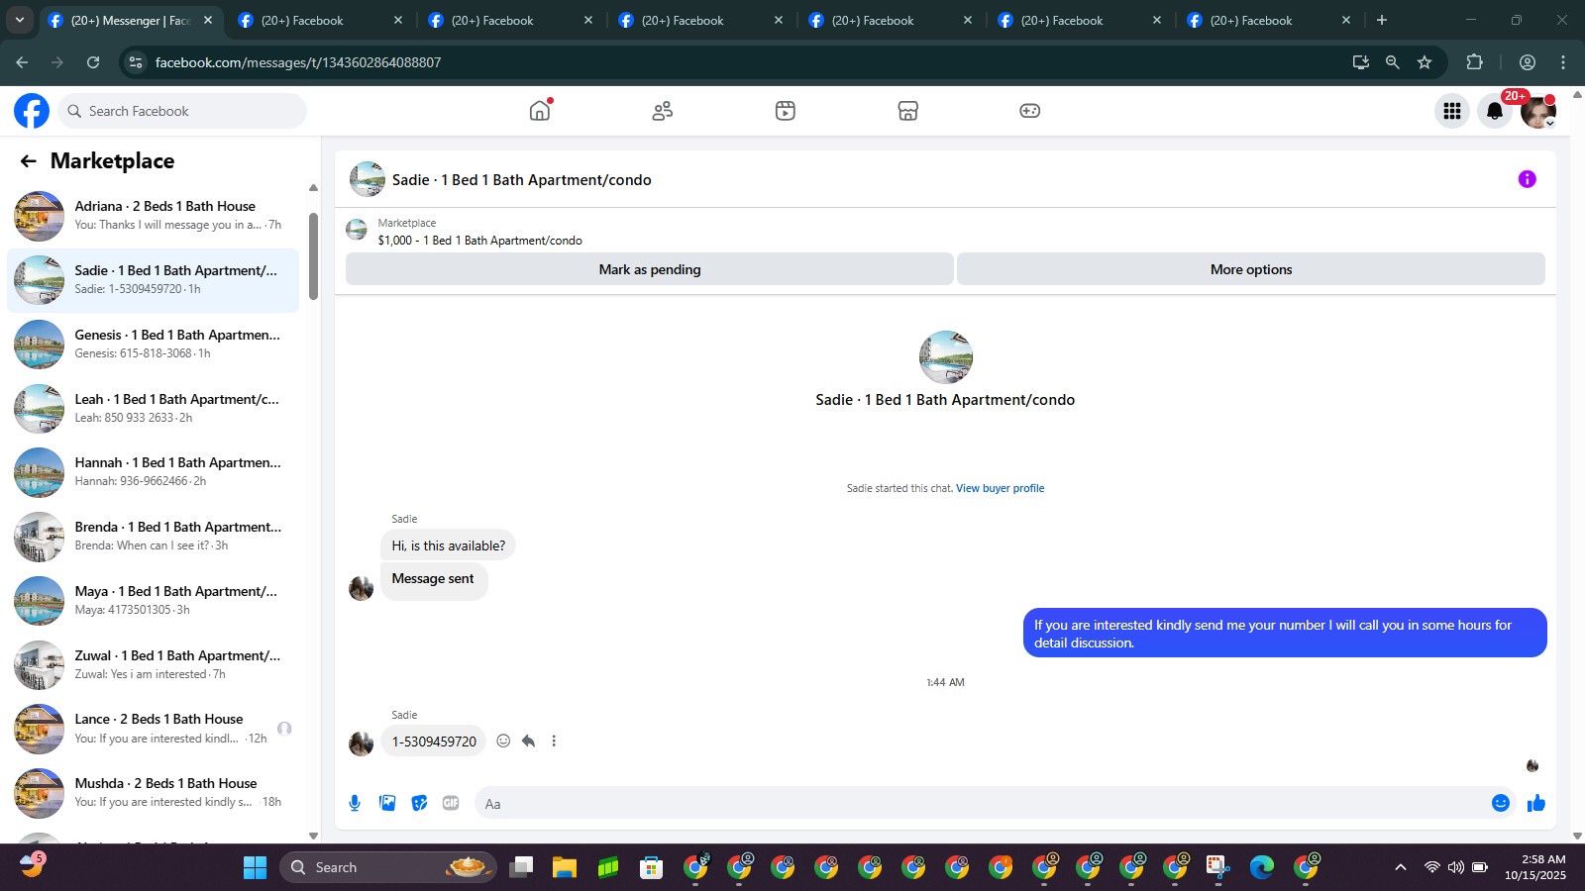The image size is (1585, 891).
Task: Open Leah conversation
Action: 154,409
